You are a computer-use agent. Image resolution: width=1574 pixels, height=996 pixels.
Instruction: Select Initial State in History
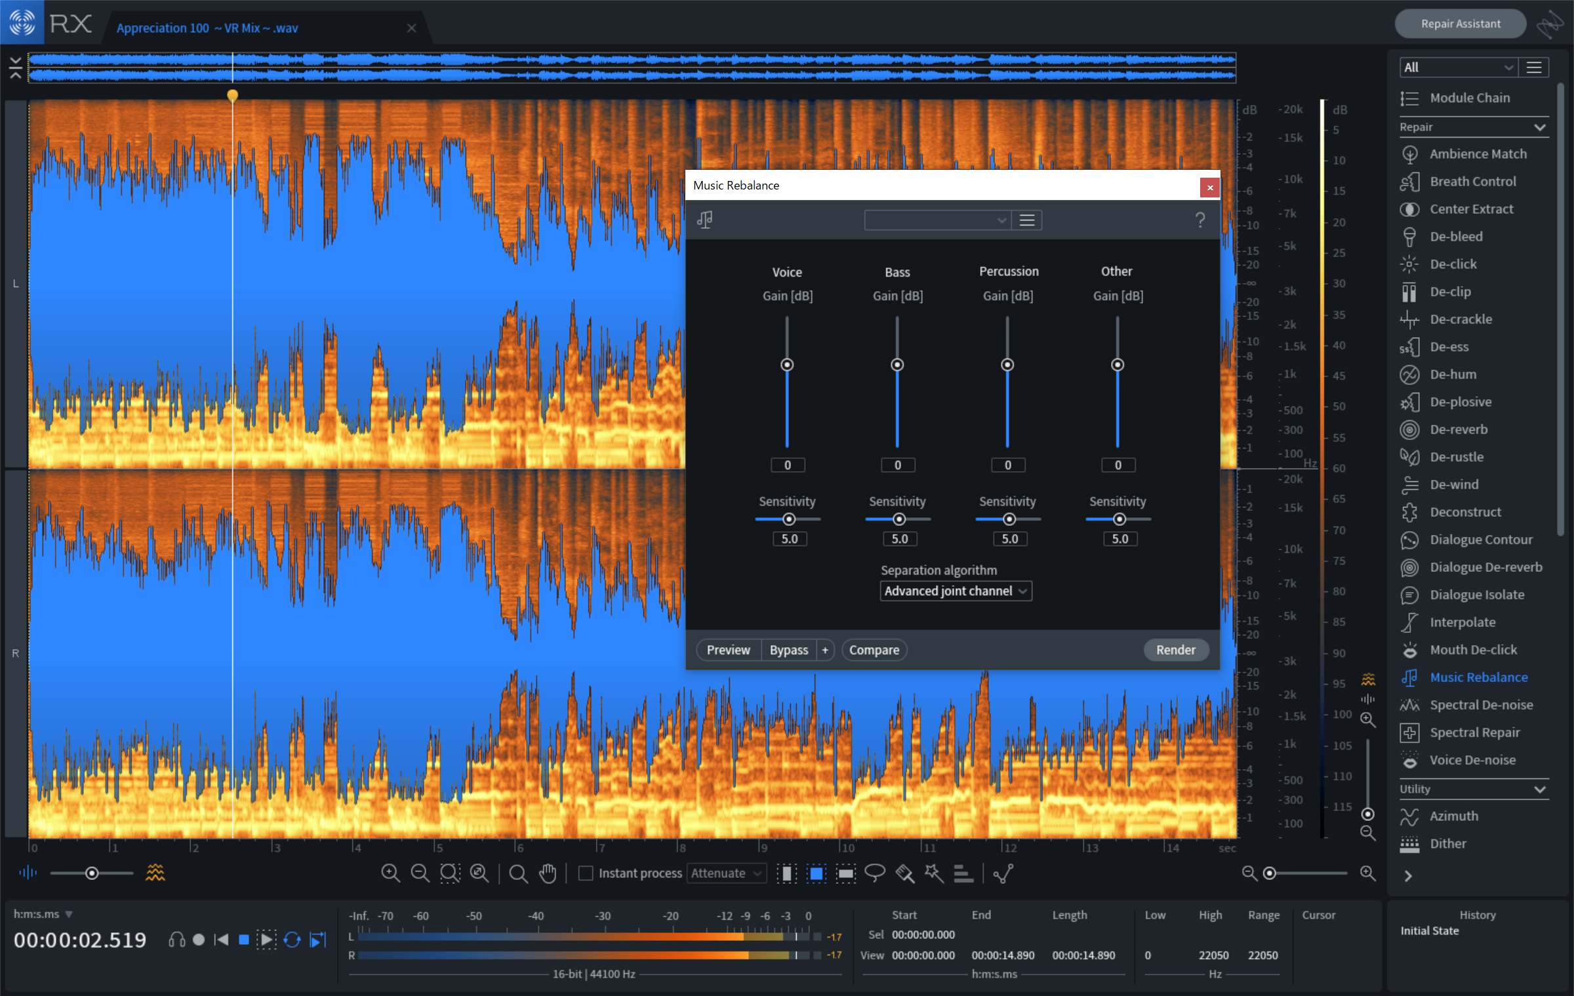pyautogui.click(x=1430, y=930)
